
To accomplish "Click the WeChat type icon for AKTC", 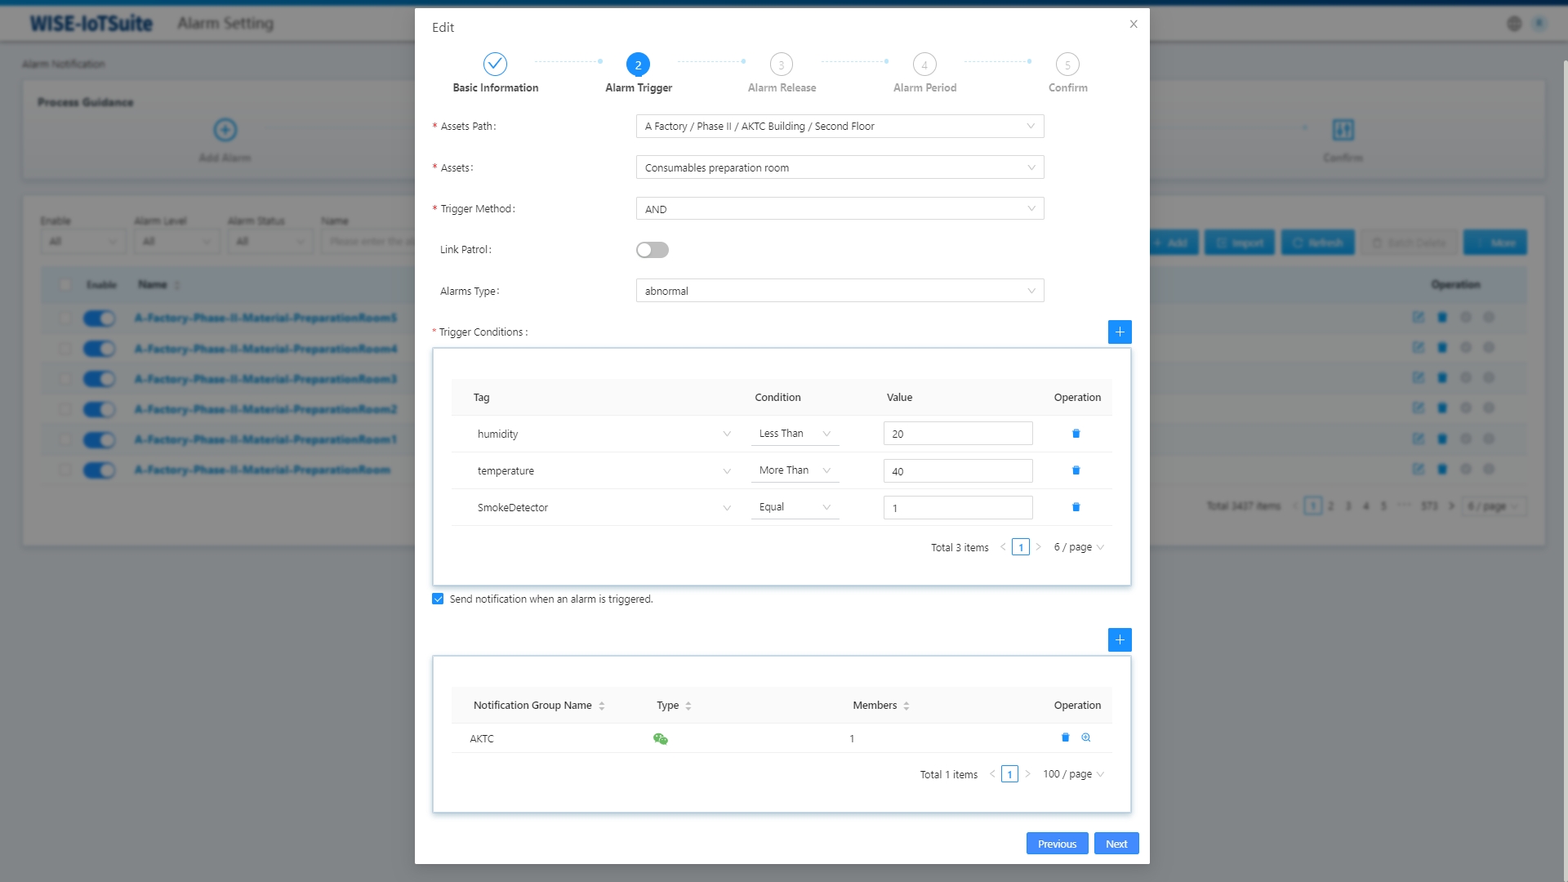I will 661,738.
